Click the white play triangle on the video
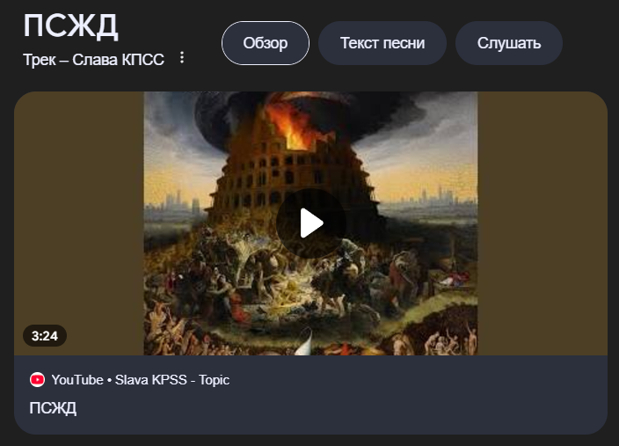Image resolution: width=619 pixels, height=446 pixels. 311,223
